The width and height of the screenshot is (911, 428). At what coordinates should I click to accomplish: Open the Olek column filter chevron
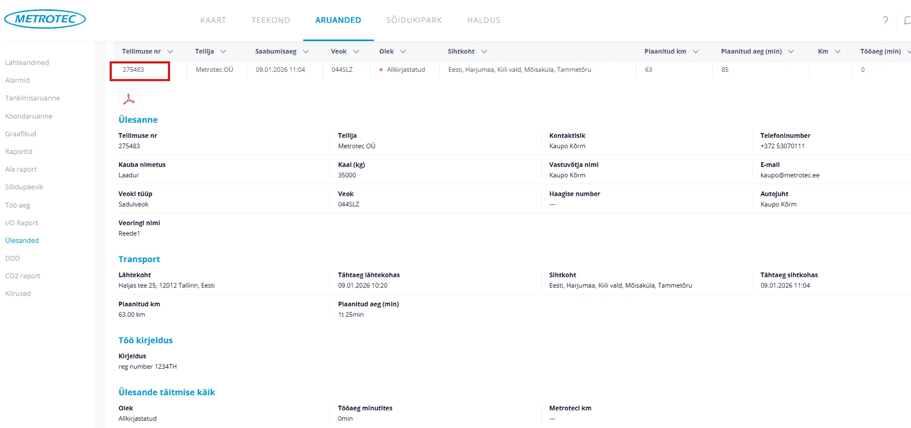403,51
